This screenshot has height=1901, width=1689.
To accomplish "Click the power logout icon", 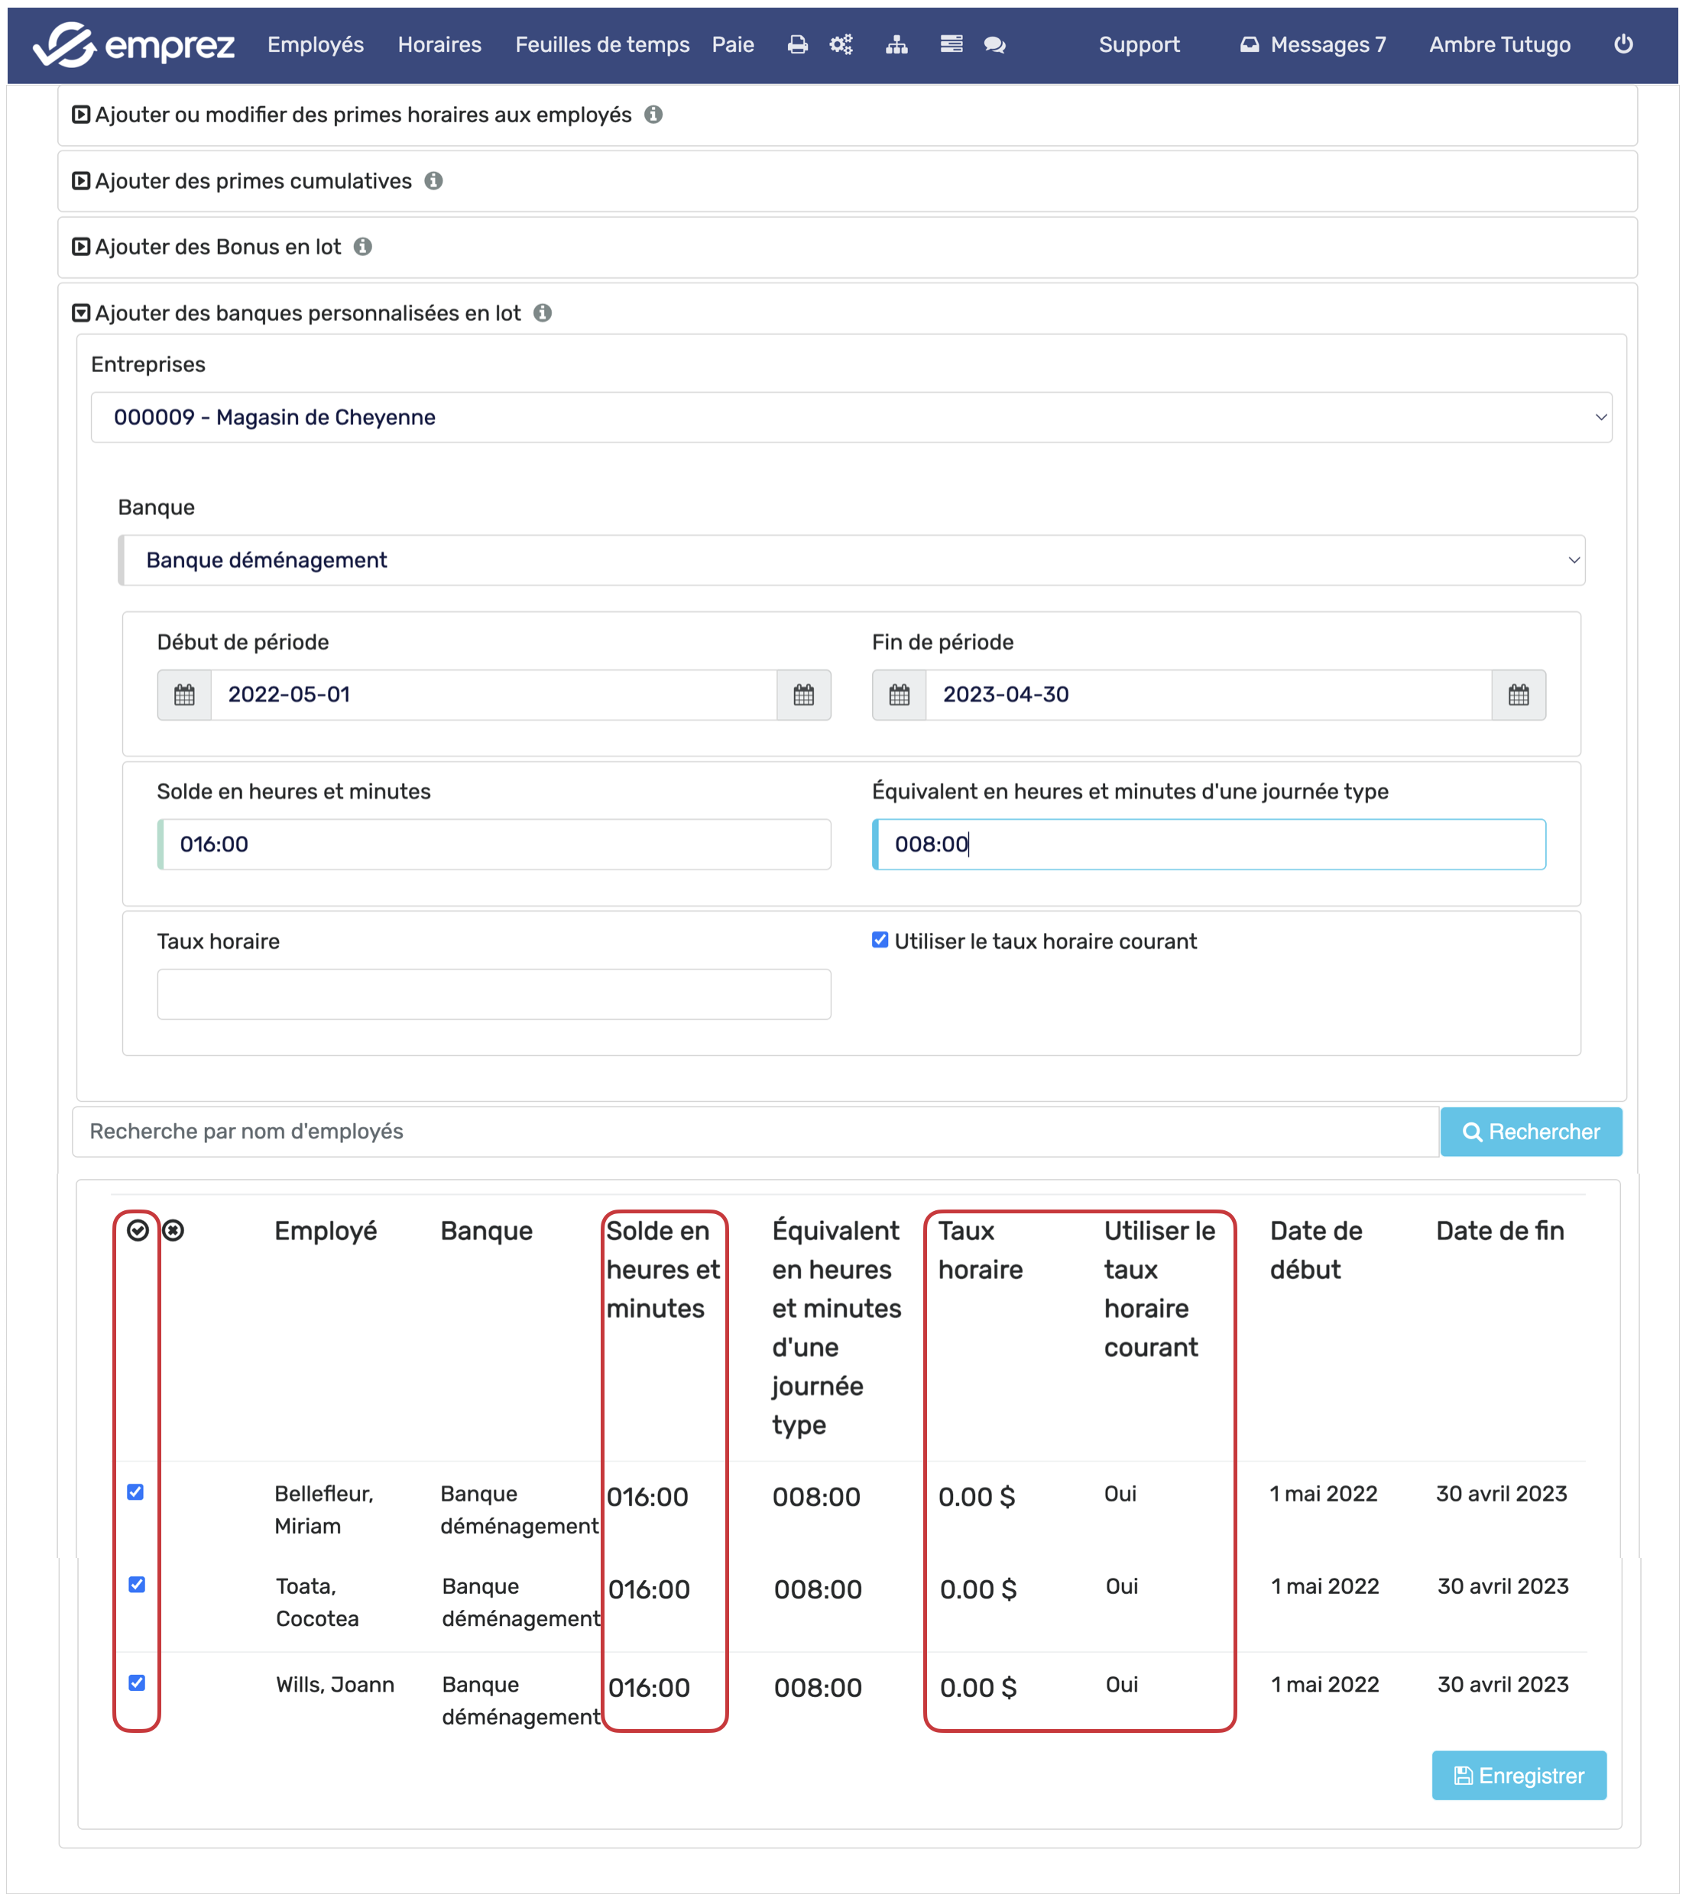I will tap(1623, 44).
